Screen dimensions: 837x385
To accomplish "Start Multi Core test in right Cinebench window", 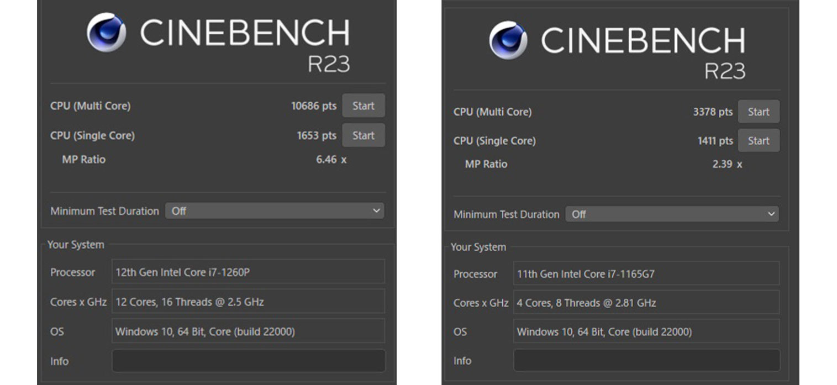I will point(759,112).
